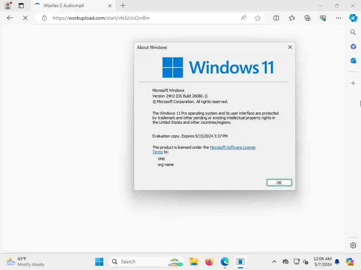Launch Firefox from taskbar
Image resolution: width=361 pixels, height=270 pixels.
209,262
